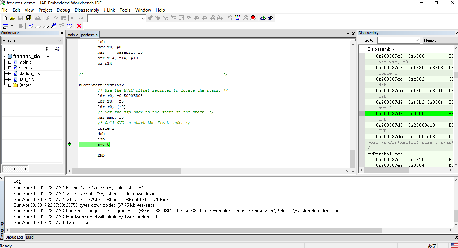The width and height of the screenshot is (458, 248).
Task: Reset the target with the debug Reset icon
Action: click(x=5, y=26)
